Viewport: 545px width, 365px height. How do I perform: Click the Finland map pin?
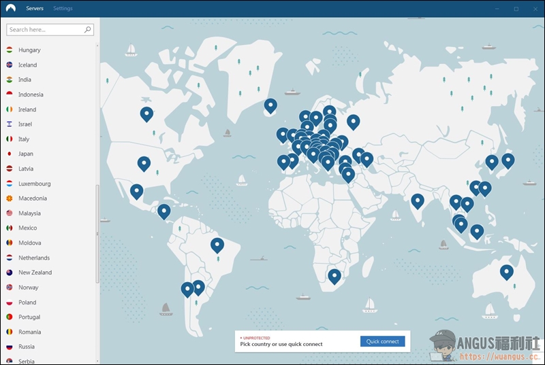329,111
